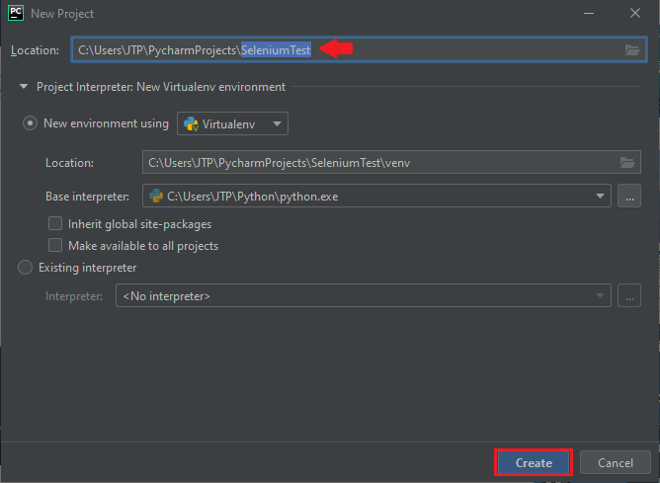Expand the Base interpreter dropdown

(600, 196)
